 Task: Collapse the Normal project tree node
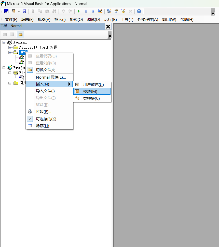(4, 42)
